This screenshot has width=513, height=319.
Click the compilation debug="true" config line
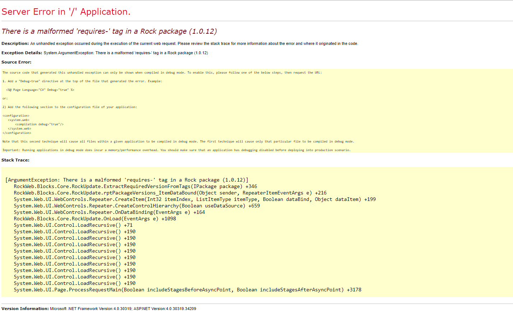click(x=39, y=124)
